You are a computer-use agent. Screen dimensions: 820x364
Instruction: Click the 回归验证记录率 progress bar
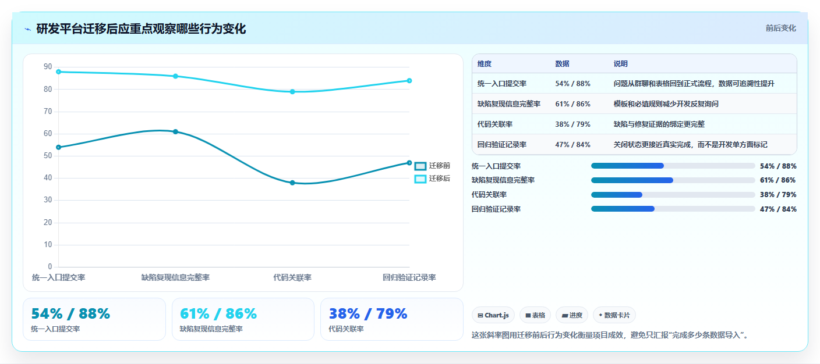click(x=673, y=209)
